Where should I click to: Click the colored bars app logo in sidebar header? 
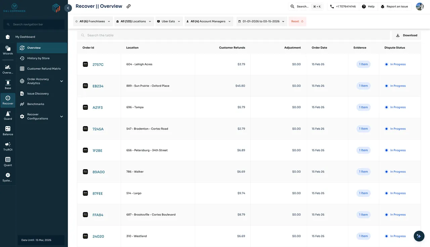coord(56,8)
